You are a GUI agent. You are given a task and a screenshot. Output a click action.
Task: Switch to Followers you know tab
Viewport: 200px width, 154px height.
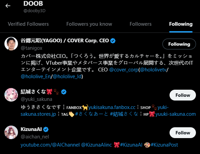89,24
